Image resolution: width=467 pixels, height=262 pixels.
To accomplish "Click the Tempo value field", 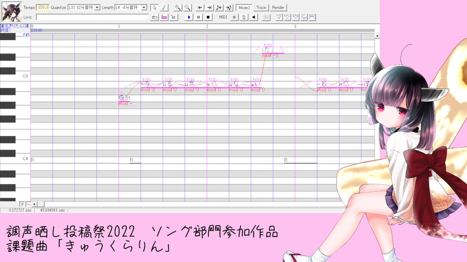I will click(43, 7).
